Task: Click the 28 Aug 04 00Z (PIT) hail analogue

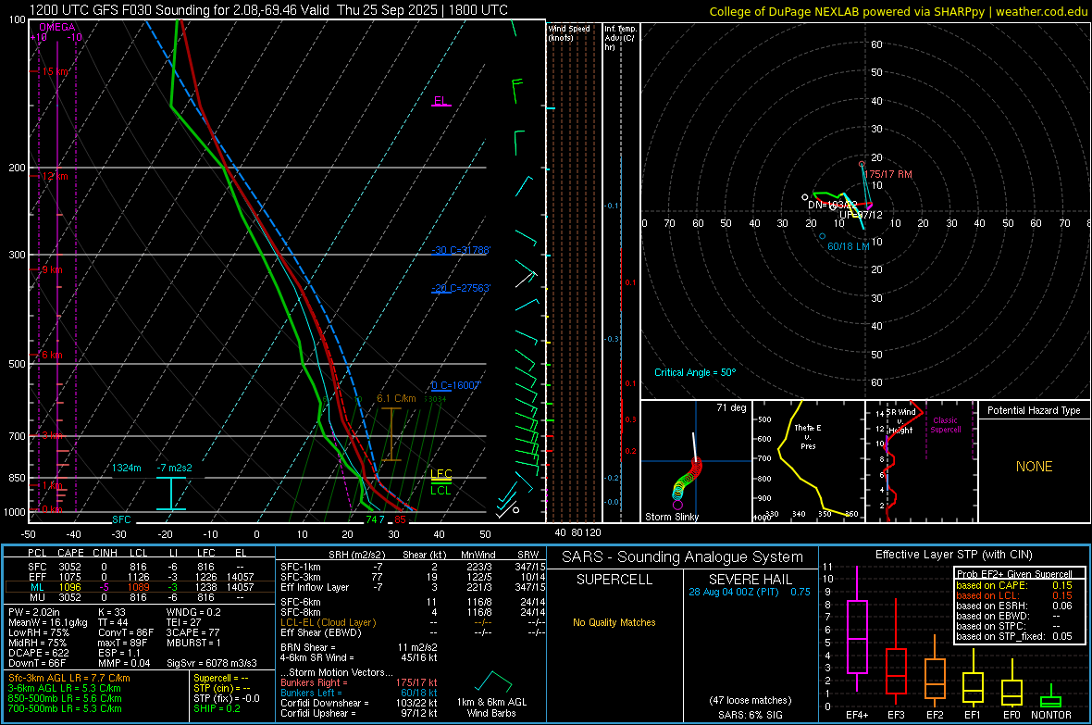Action: click(x=734, y=591)
